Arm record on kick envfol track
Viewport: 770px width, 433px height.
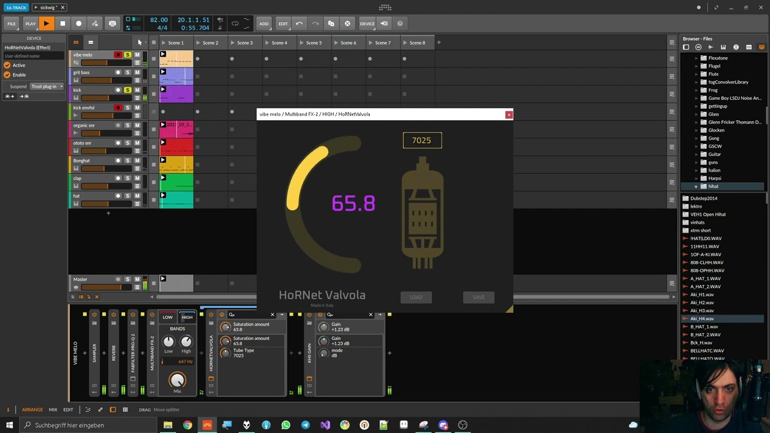click(118, 108)
